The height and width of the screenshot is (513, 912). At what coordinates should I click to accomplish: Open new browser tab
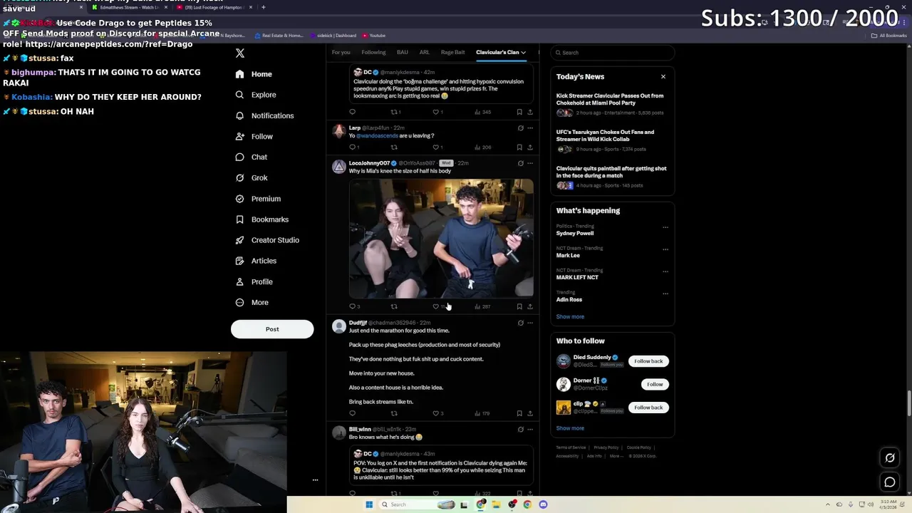pyautogui.click(x=264, y=7)
